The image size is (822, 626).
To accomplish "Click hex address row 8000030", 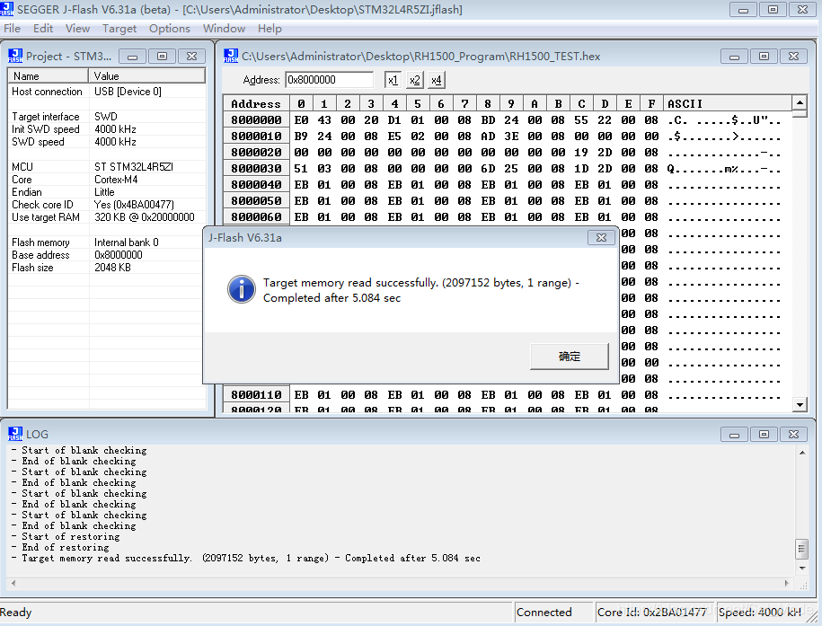I will (x=256, y=168).
